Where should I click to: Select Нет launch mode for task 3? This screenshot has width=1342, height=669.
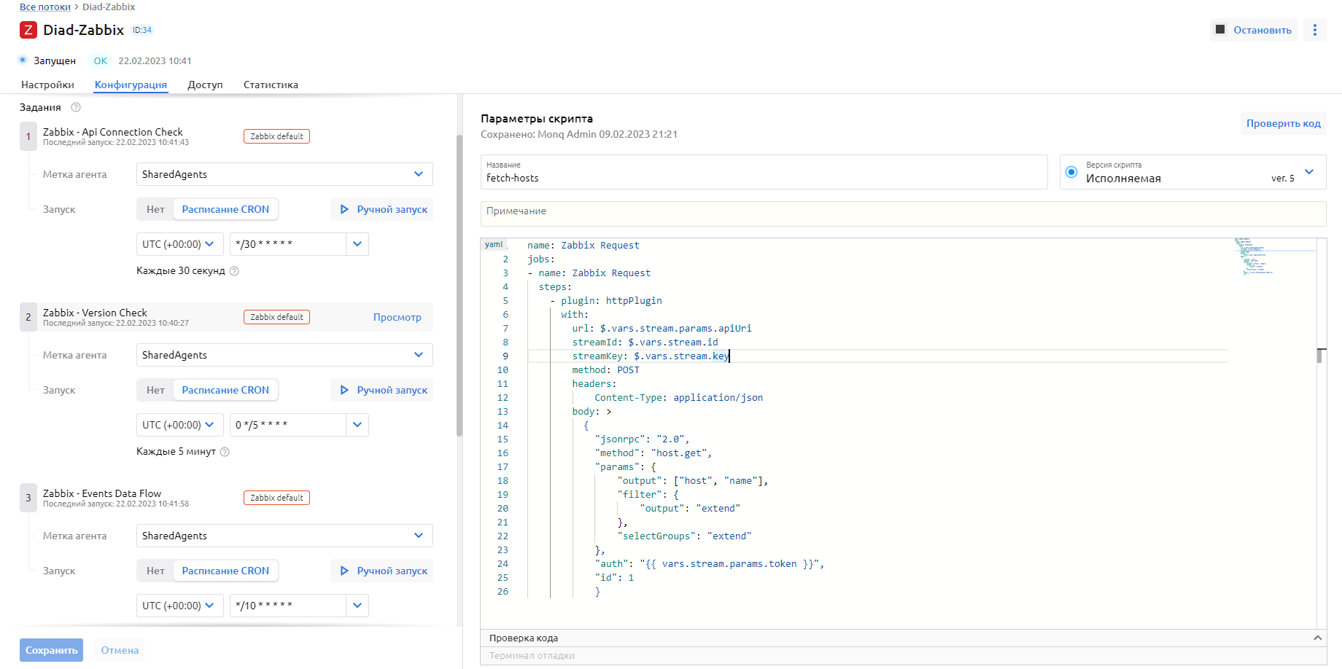click(155, 571)
